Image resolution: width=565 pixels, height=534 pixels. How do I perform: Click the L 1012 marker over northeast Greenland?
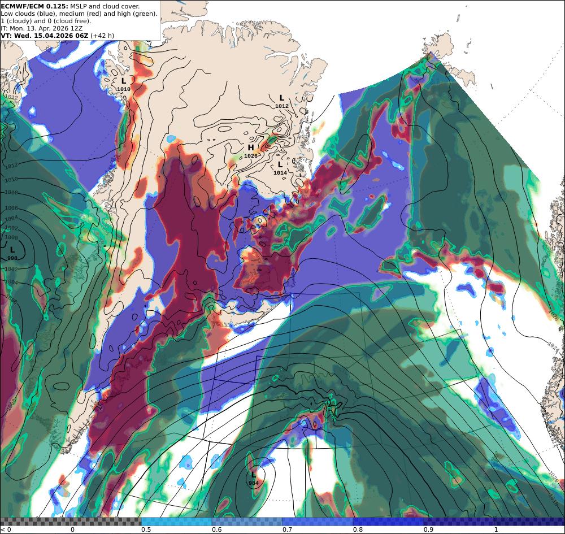[x=282, y=102]
